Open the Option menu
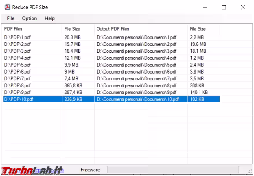This screenshot has height=176, width=254. tap(30, 18)
